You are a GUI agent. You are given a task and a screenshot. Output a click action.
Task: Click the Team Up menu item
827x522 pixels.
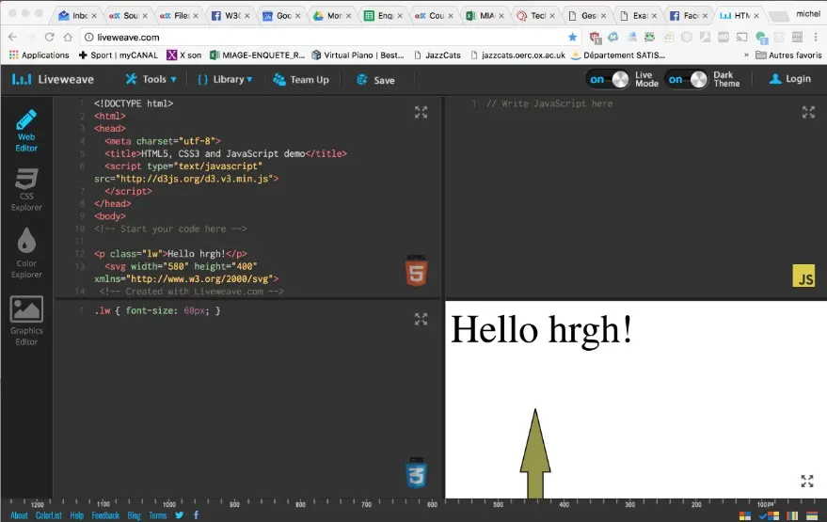[301, 80]
